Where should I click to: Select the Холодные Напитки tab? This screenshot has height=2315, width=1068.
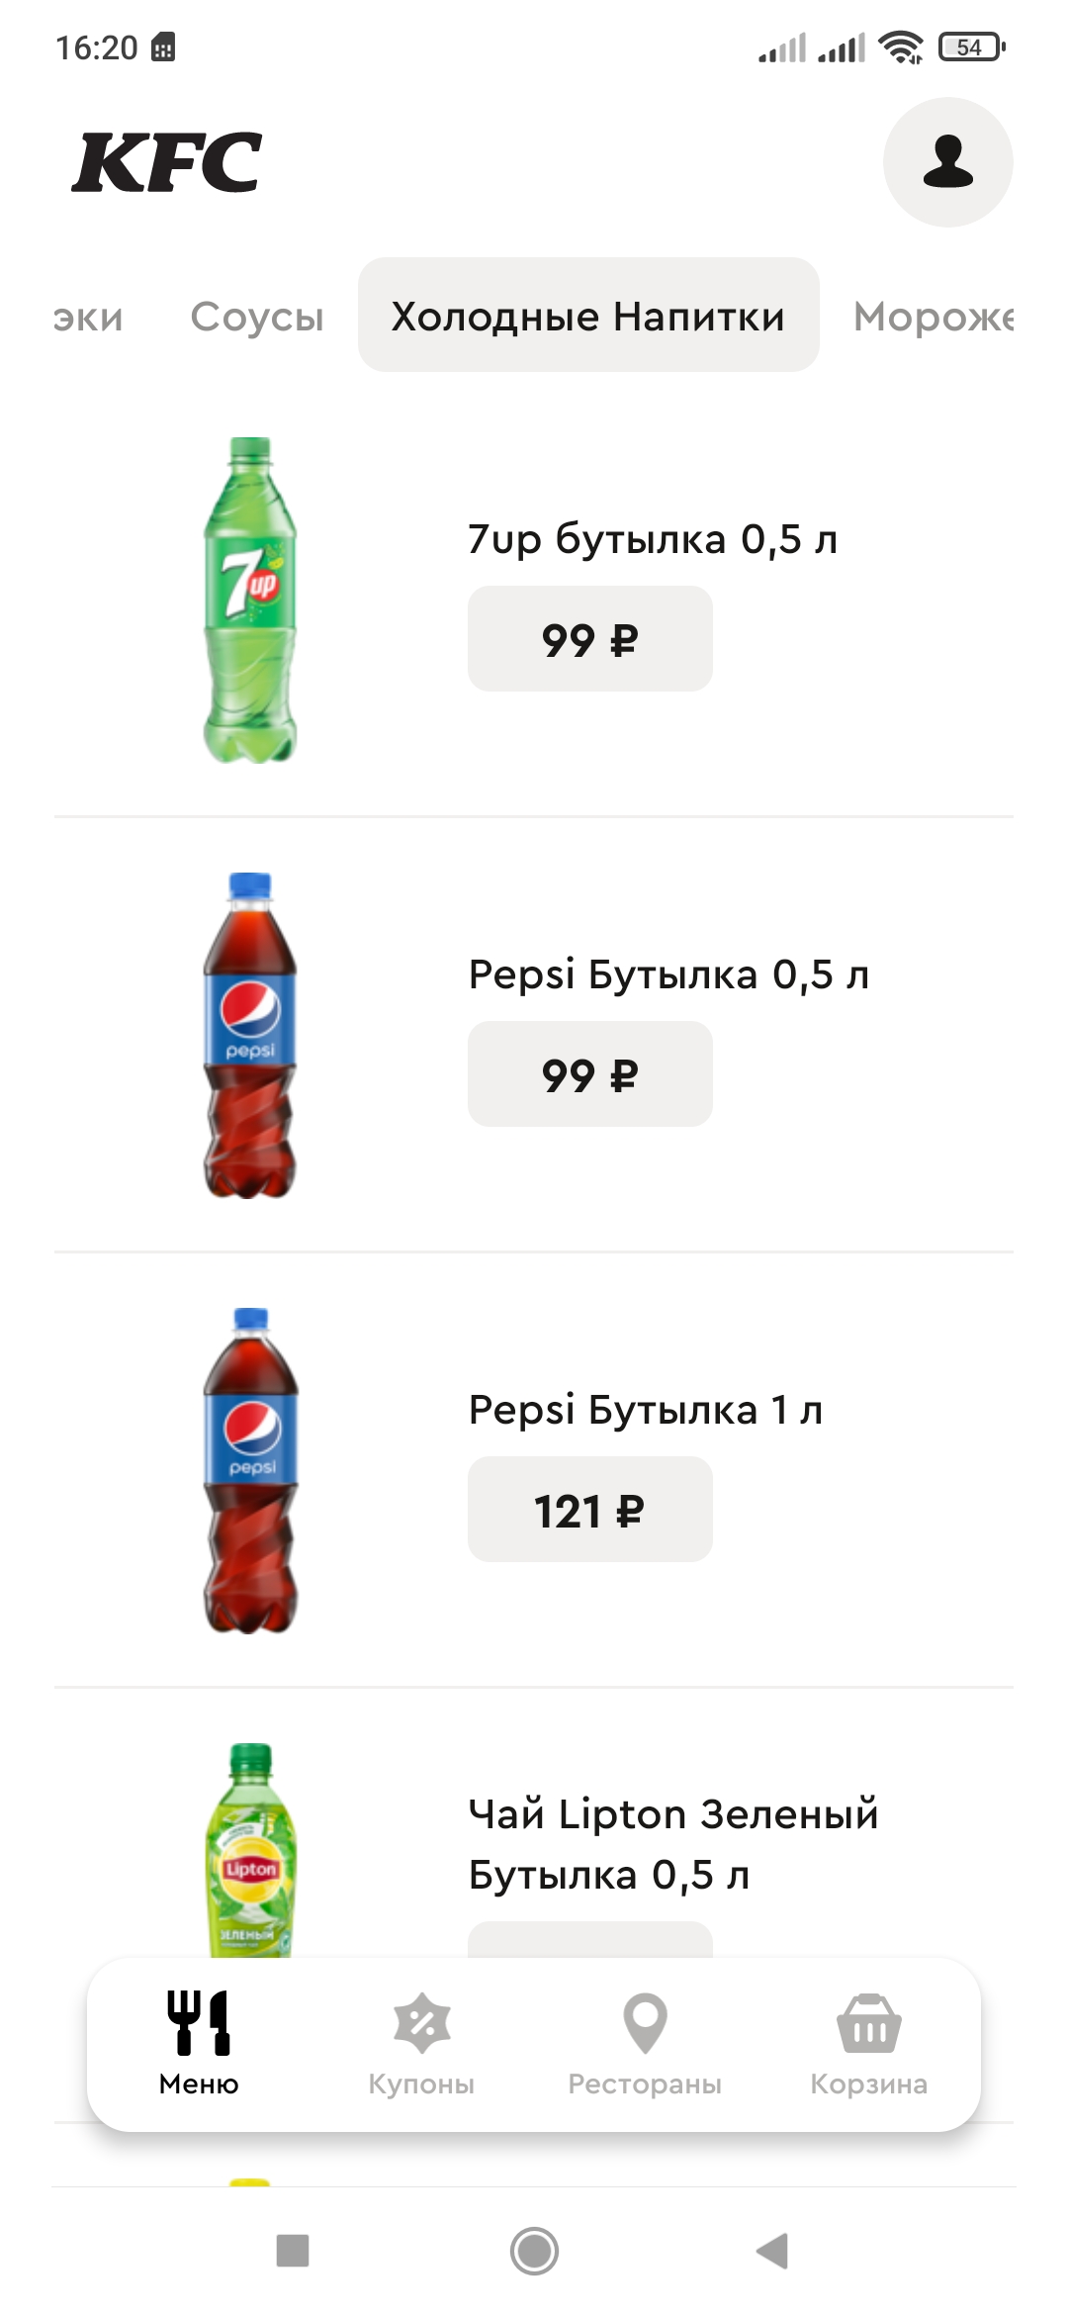click(x=588, y=317)
